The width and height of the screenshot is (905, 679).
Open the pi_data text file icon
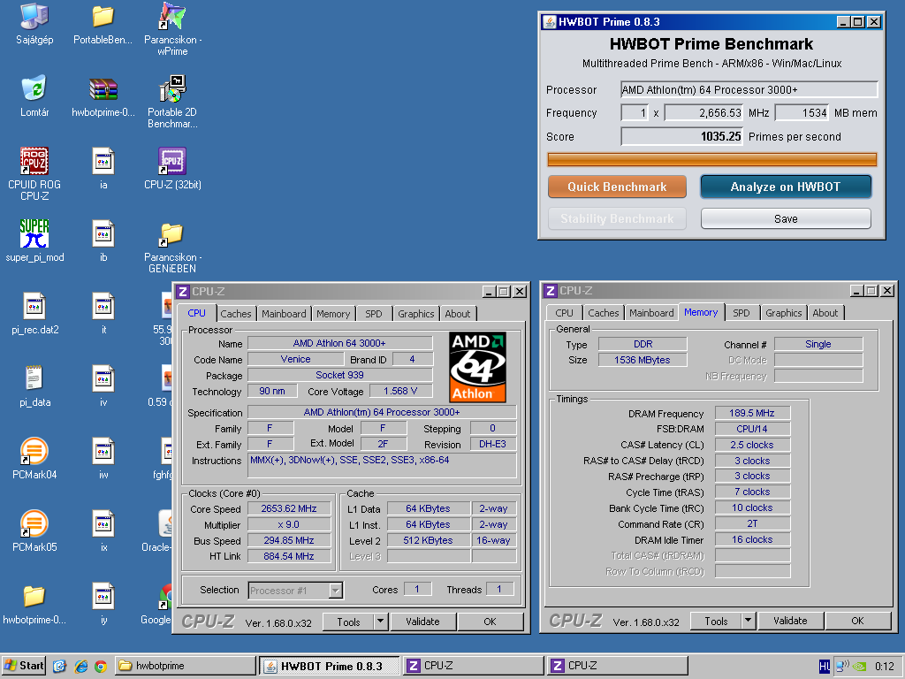[x=34, y=385]
